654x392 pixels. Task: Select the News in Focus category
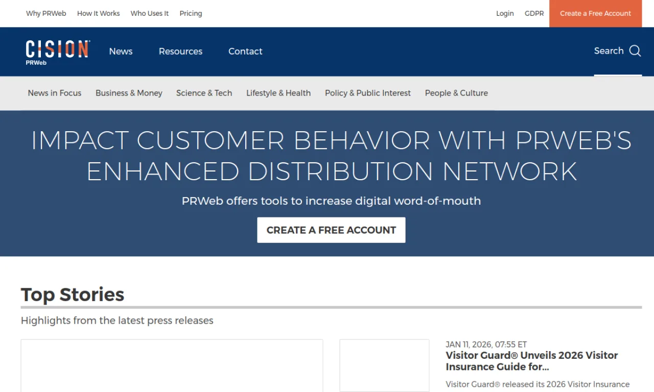coord(55,93)
